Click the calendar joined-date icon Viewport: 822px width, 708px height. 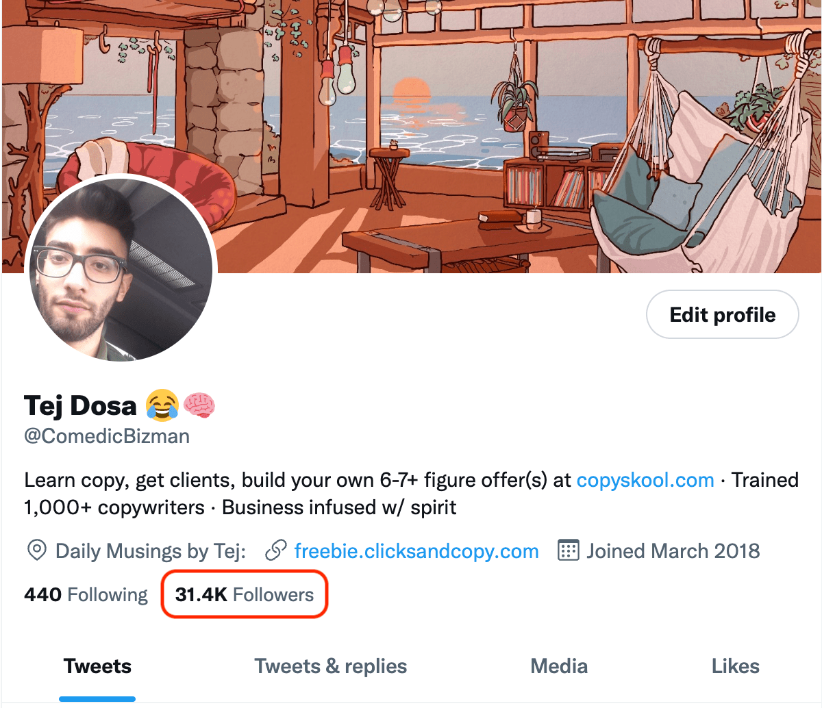click(x=569, y=551)
